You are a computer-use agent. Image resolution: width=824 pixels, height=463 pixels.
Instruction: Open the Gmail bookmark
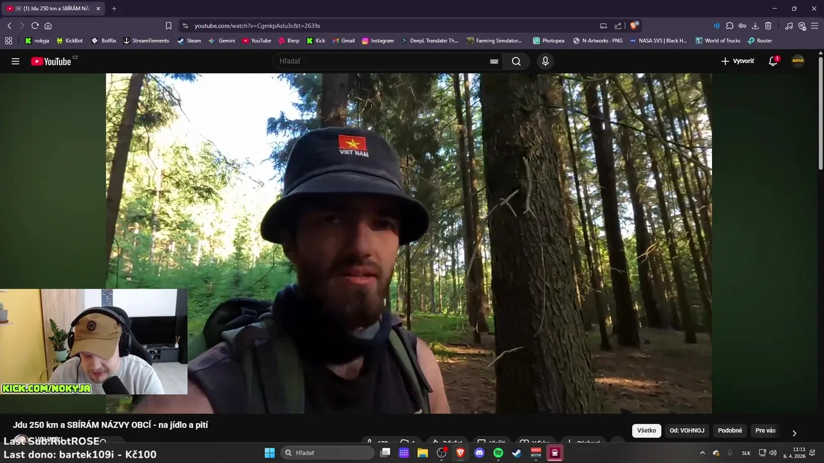click(344, 41)
